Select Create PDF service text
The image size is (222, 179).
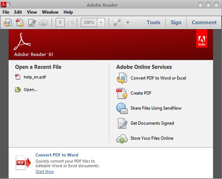pos(141,93)
